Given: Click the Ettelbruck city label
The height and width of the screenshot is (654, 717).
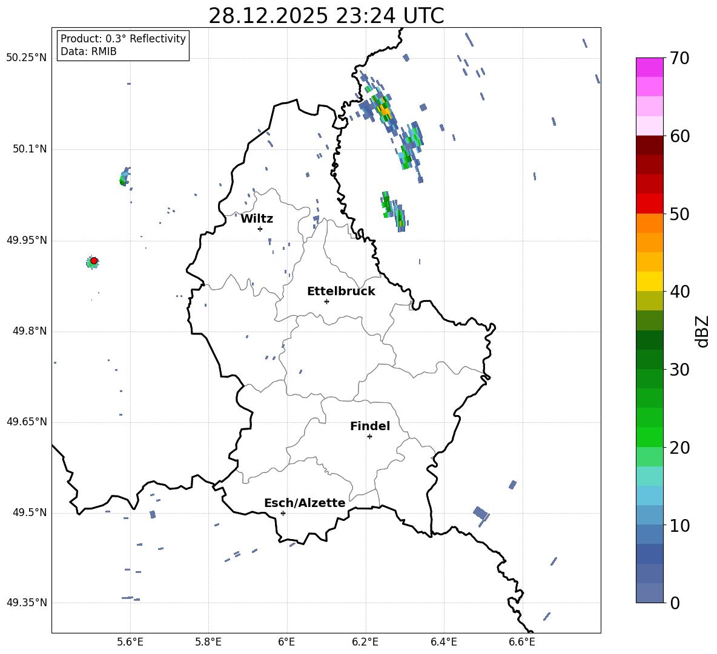Looking at the screenshot, I should (341, 292).
